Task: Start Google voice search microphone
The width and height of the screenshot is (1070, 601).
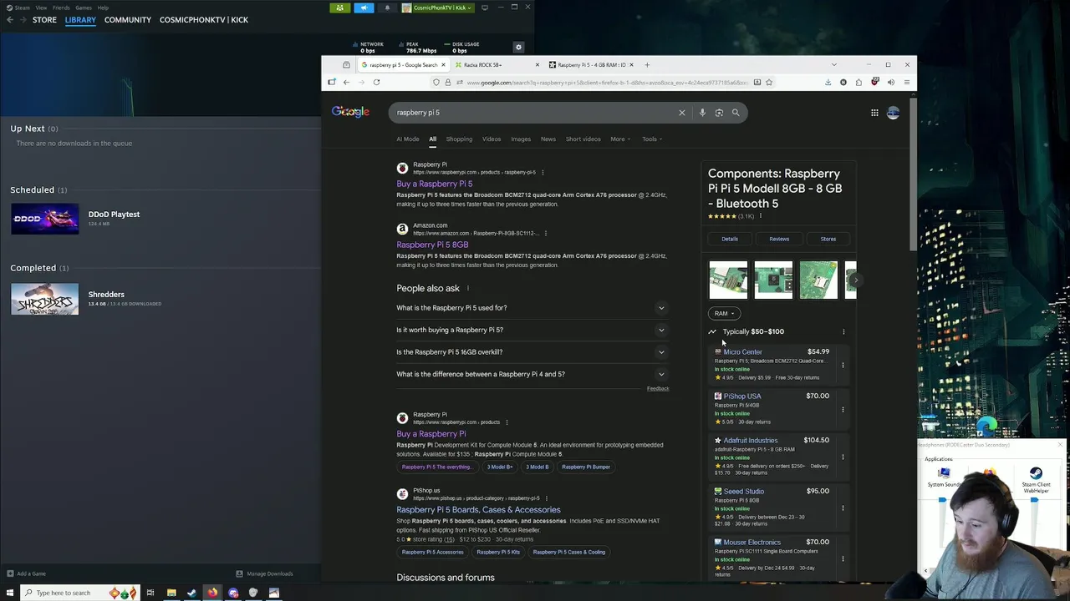Action: point(702,113)
